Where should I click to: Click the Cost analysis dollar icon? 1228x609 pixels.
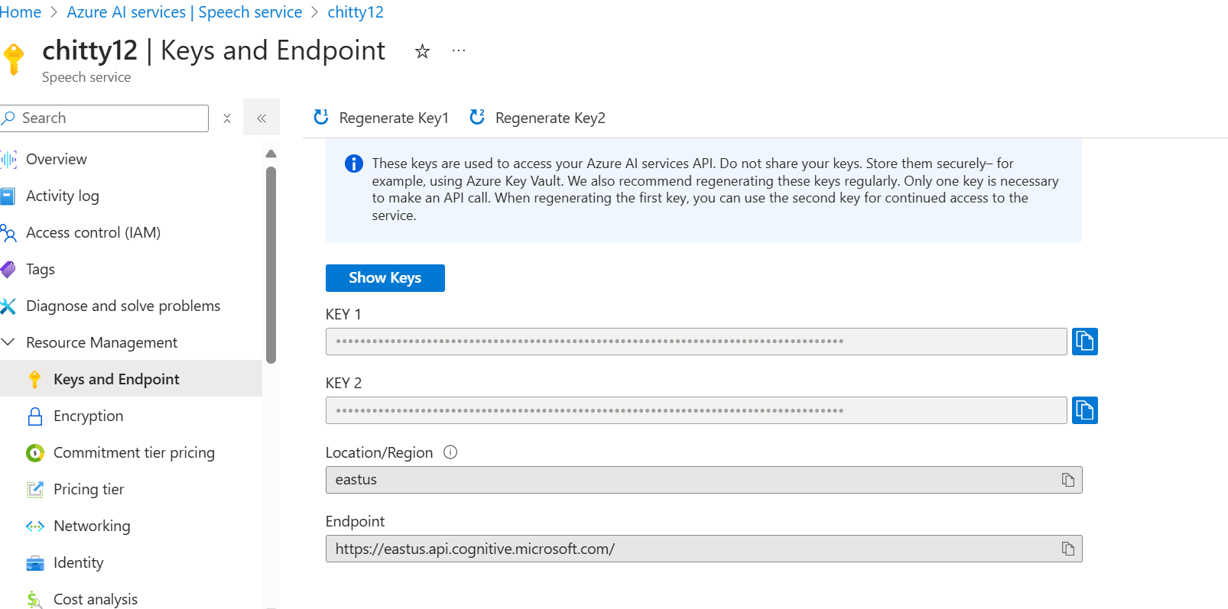(x=34, y=600)
